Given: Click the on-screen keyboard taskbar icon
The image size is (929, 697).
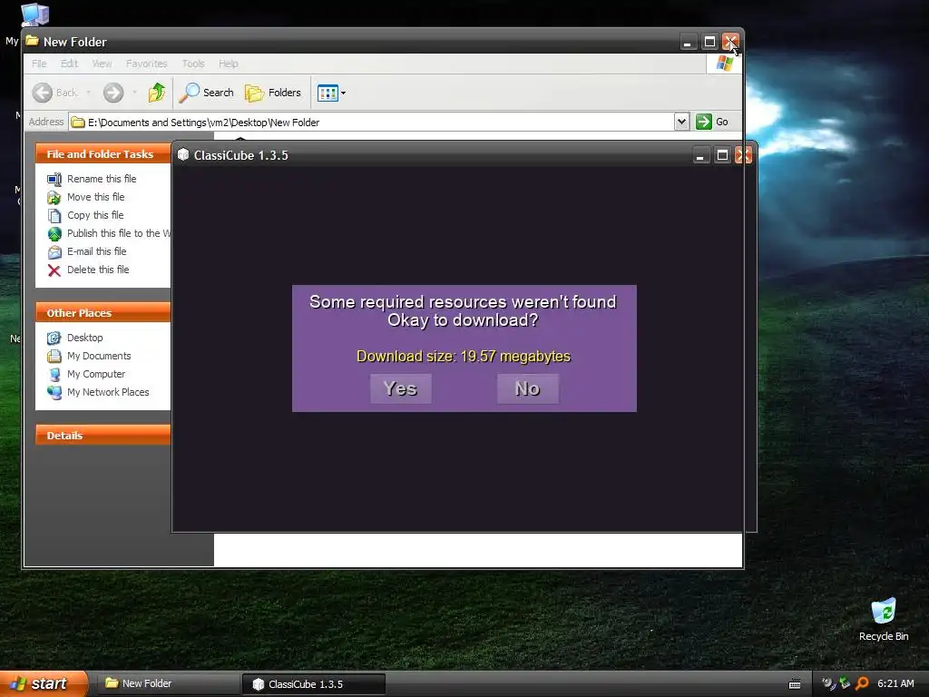Looking at the screenshot, I should pyautogui.click(x=795, y=684).
